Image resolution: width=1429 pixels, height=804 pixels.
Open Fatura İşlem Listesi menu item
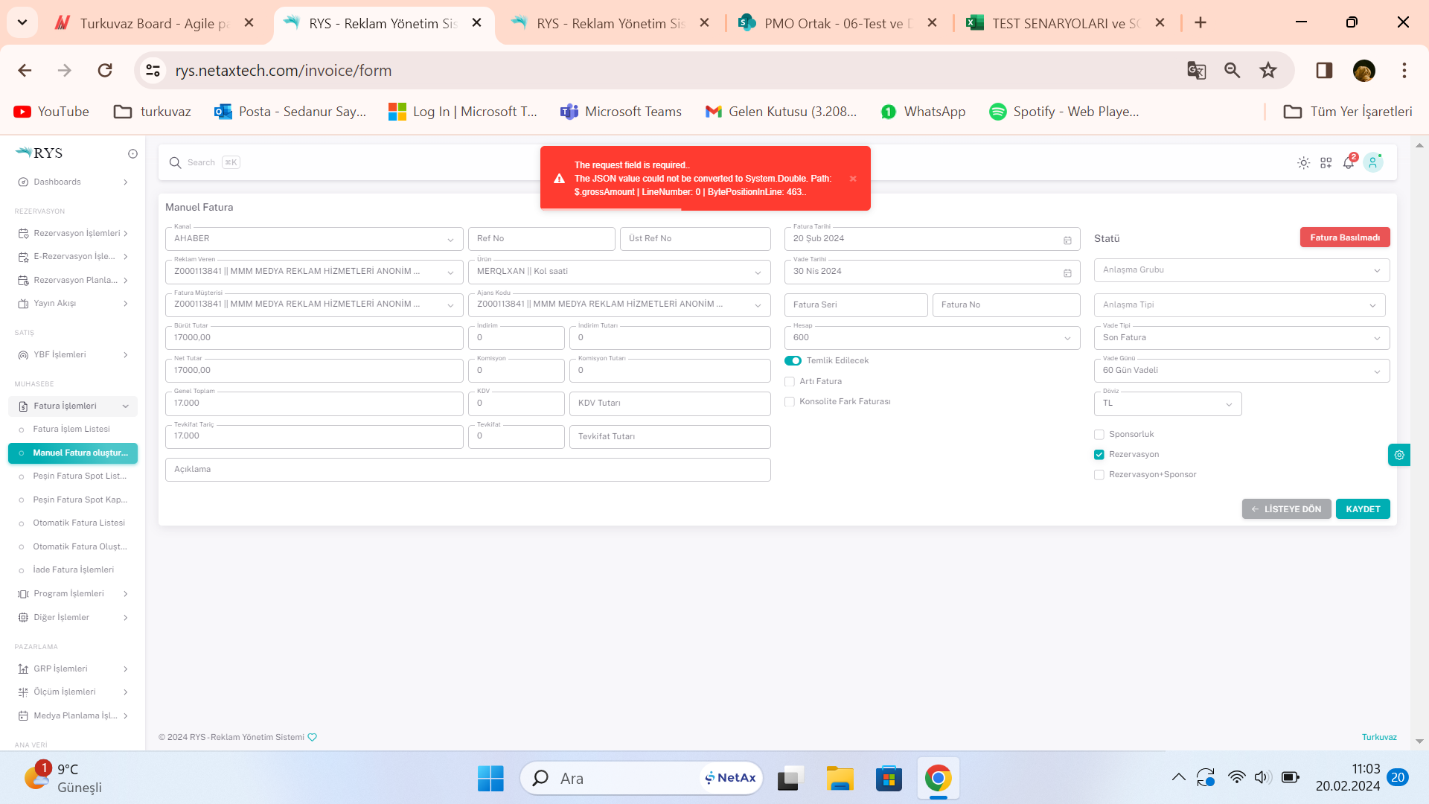tap(71, 430)
